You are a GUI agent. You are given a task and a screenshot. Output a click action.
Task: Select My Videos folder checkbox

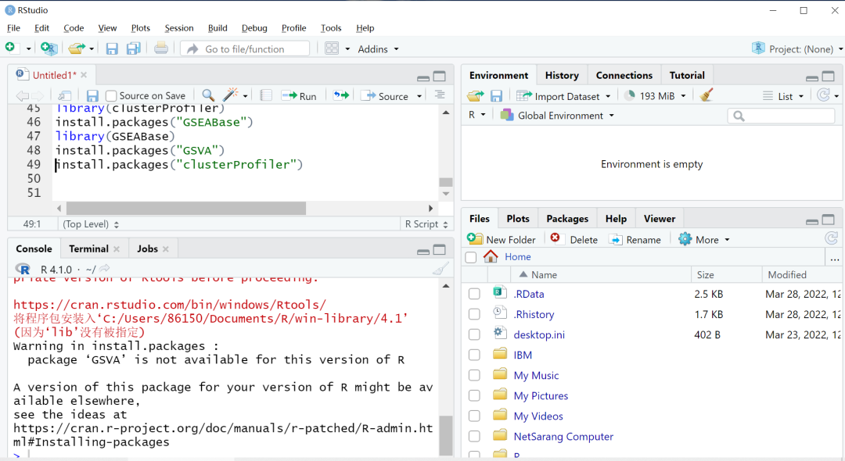pyautogui.click(x=474, y=416)
